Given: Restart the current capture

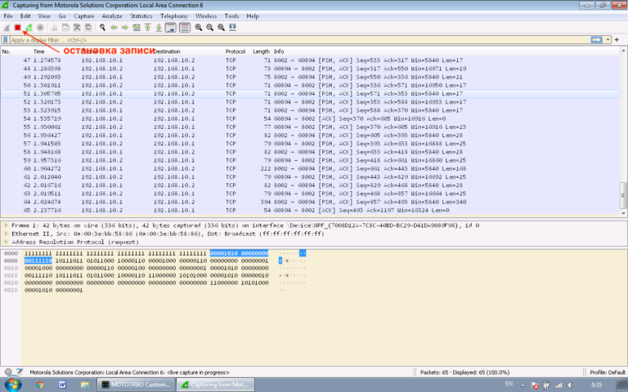Looking at the screenshot, I should pyautogui.click(x=29, y=27).
